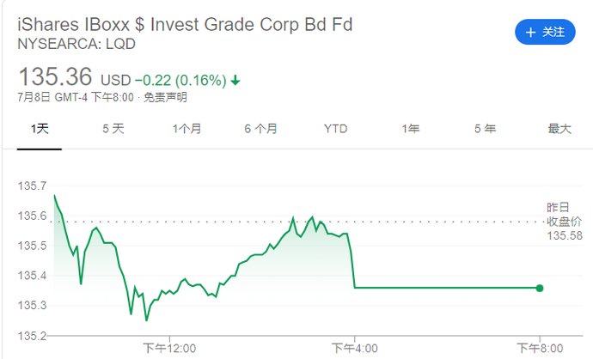Select the 1年 tab

pos(411,129)
